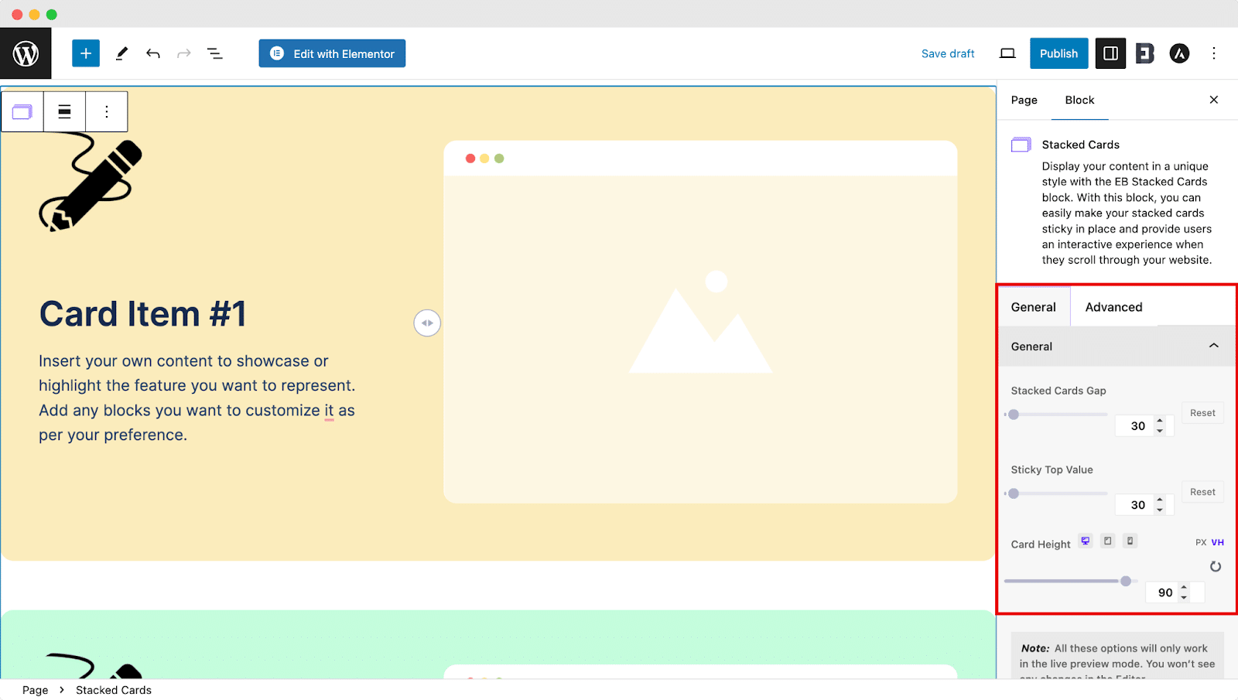1238x700 pixels.
Task: Select tablet device for Card Height
Action: [1108, 541]
